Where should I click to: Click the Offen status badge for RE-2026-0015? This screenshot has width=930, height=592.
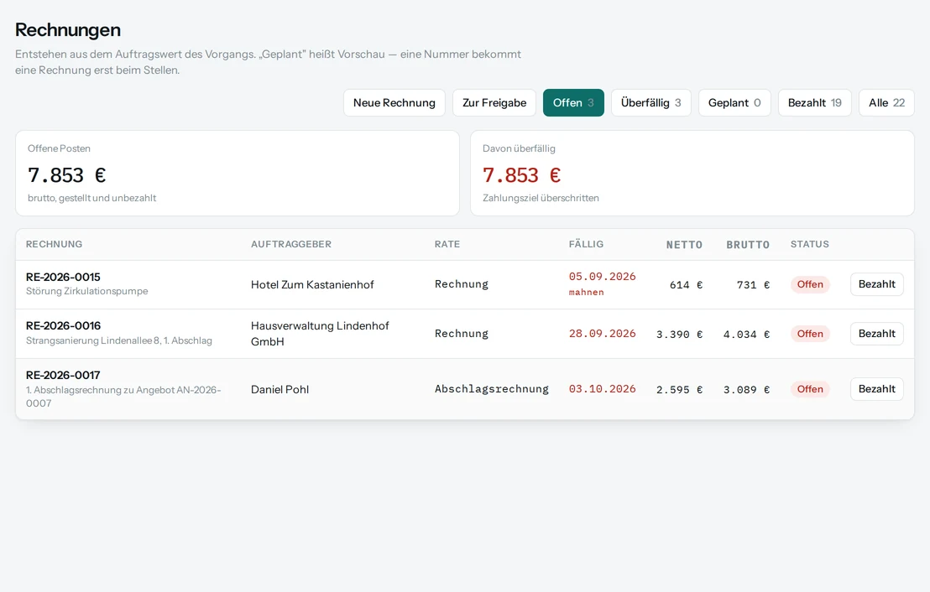810,284
